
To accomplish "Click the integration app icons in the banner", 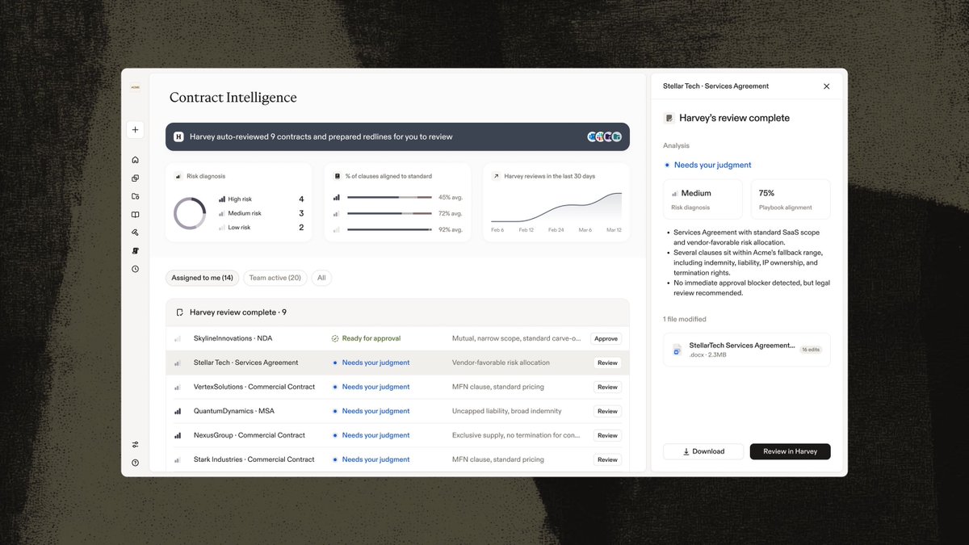I will pyautogui.click(x=605, y=137).
